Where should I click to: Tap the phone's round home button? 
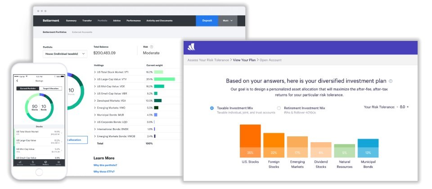pos(39,172)
